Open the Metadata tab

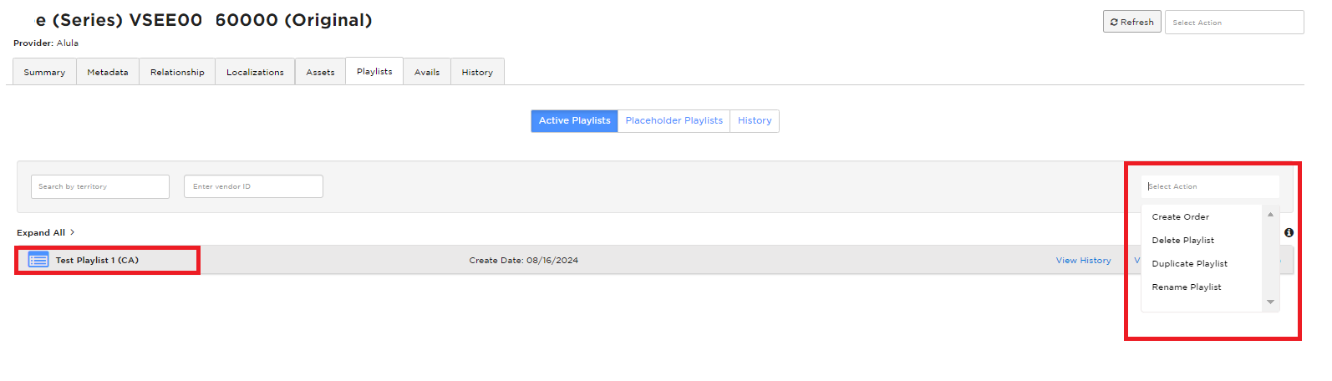tap(108, 72)
